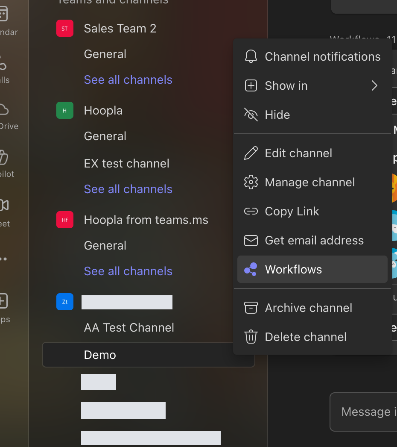
Task: Open the AA Test Channel
Action: (129, 328)
